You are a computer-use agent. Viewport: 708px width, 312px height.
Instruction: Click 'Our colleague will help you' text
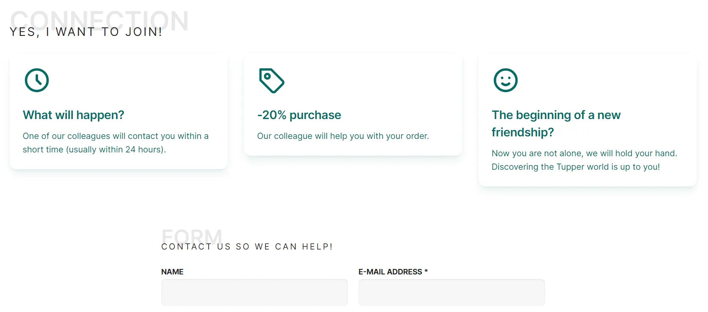tap(343, 136)
